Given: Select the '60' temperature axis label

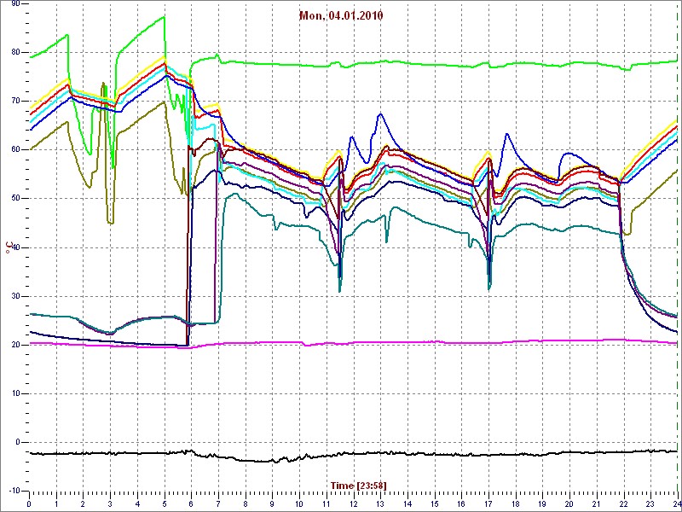Looking at the screenshot, I should click(x=14, y=149).
